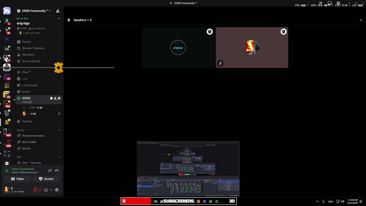Join the privet voice channel
The width and height of the screenshot is (366, 206).
pos(39,92)
